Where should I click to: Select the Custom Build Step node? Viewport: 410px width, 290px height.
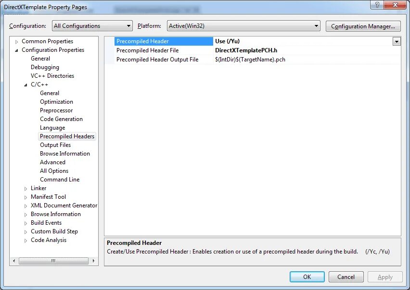[54, 231]
